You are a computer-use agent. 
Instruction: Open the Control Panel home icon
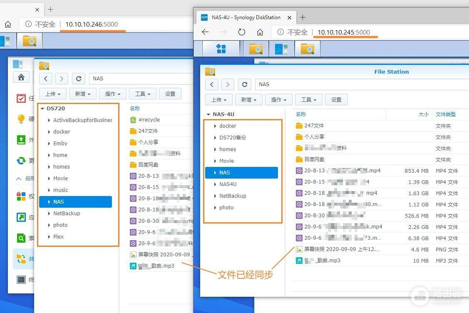21,77
